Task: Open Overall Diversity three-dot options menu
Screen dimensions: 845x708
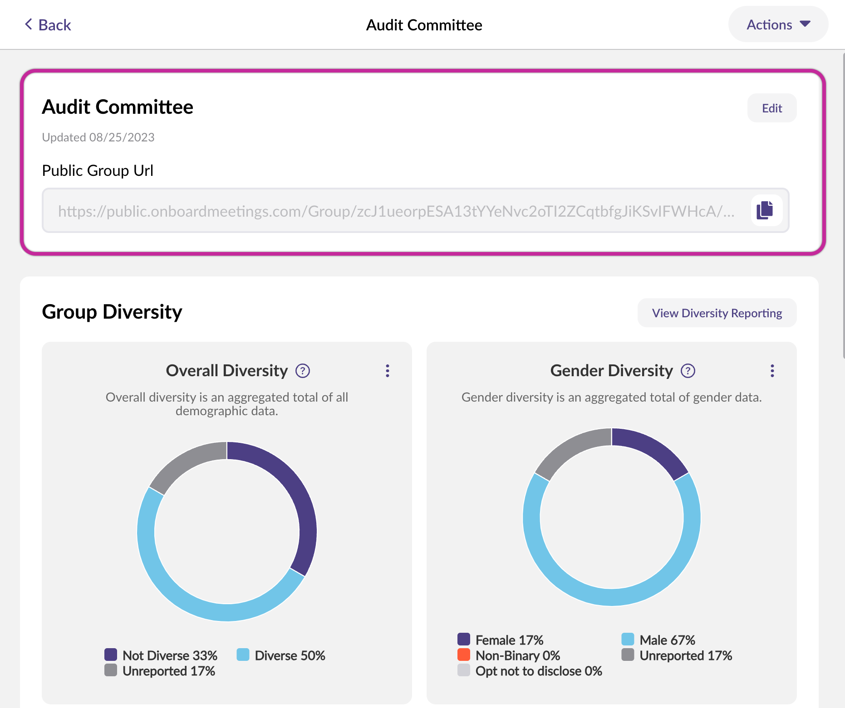Action: [x=387, y=371]
